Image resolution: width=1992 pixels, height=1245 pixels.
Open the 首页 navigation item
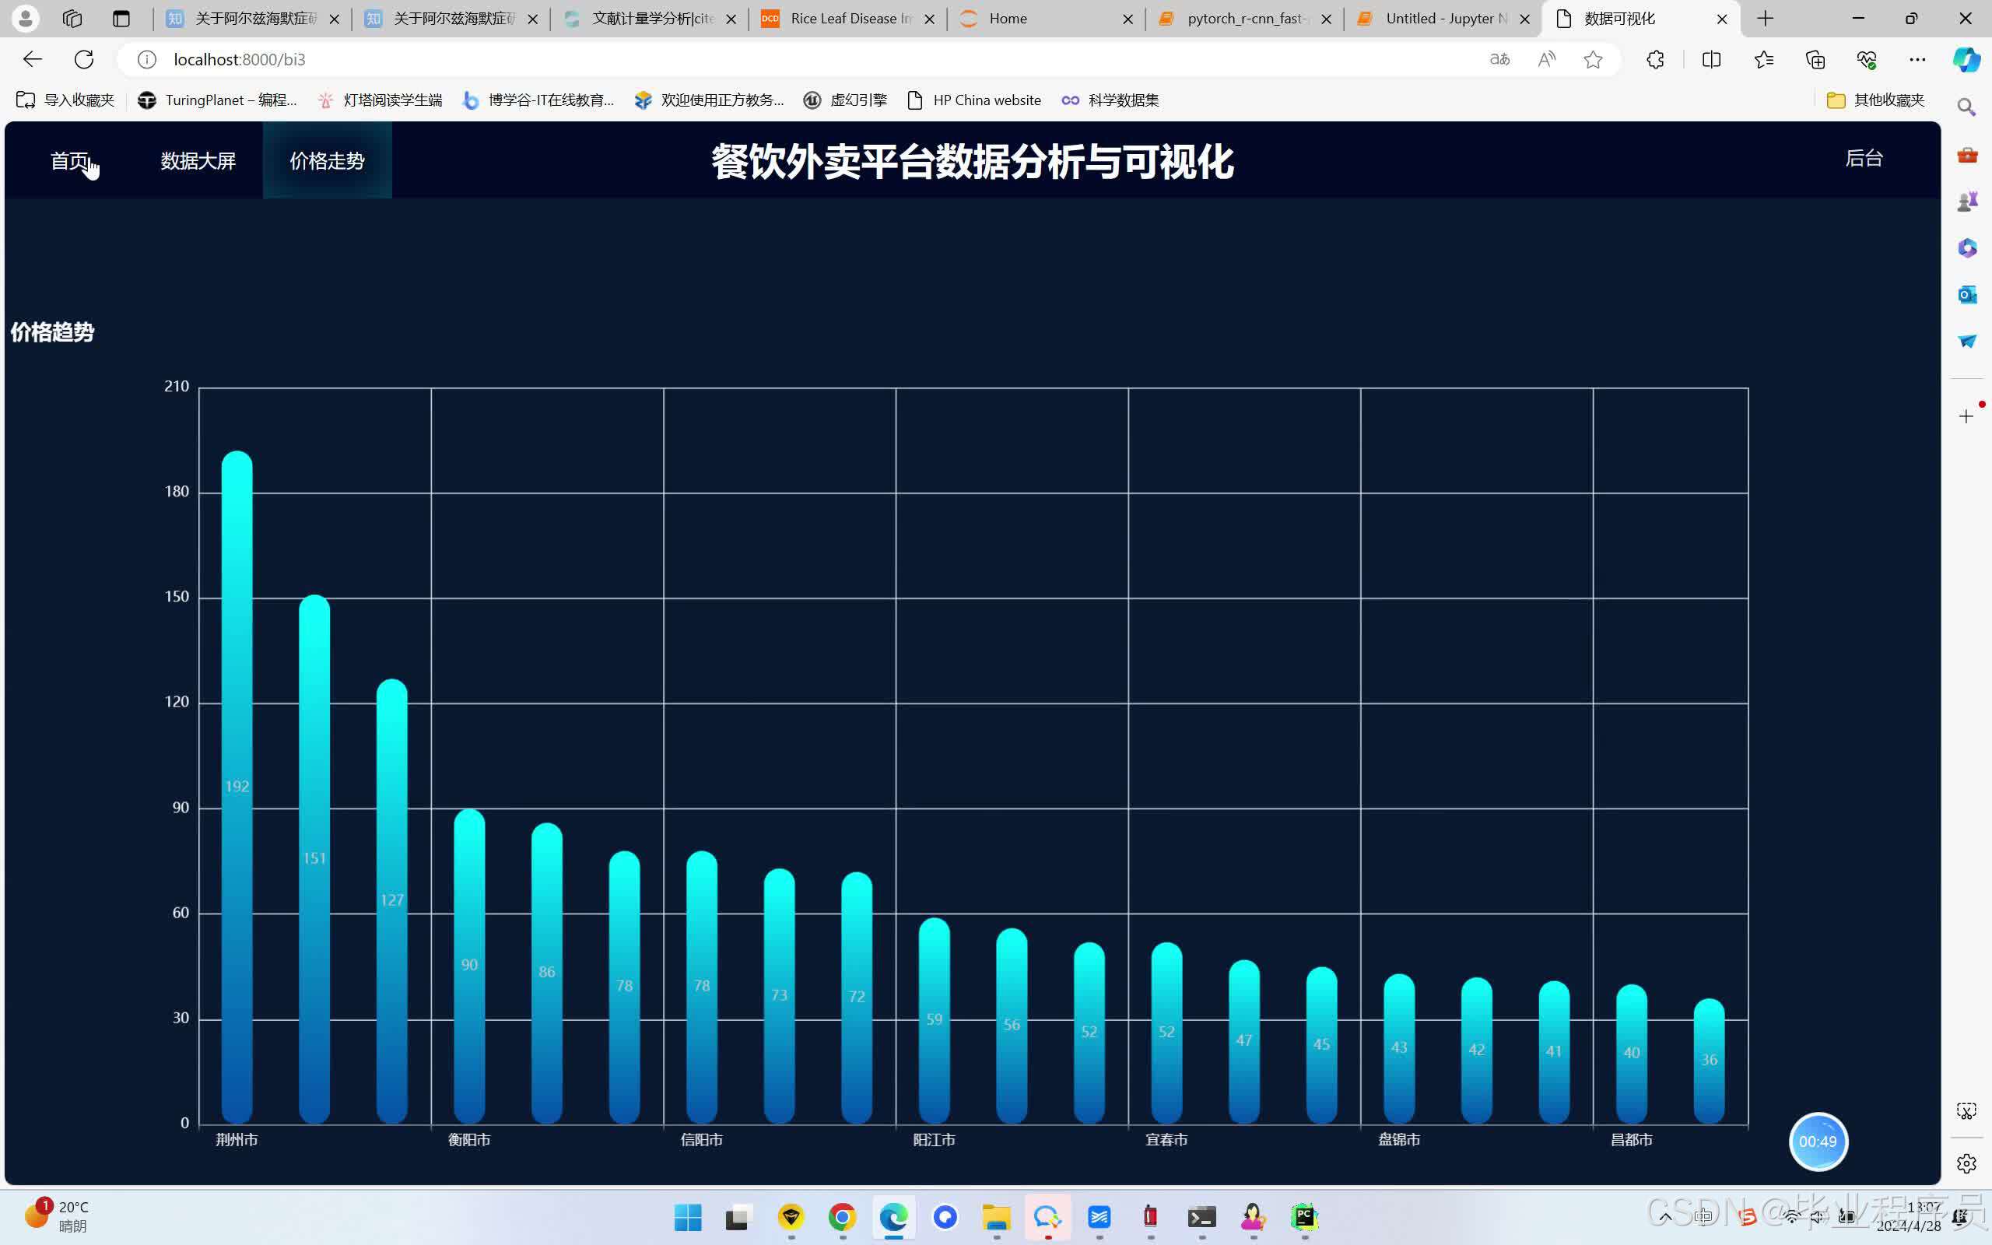pyautogui.click(x=69, y=160)
